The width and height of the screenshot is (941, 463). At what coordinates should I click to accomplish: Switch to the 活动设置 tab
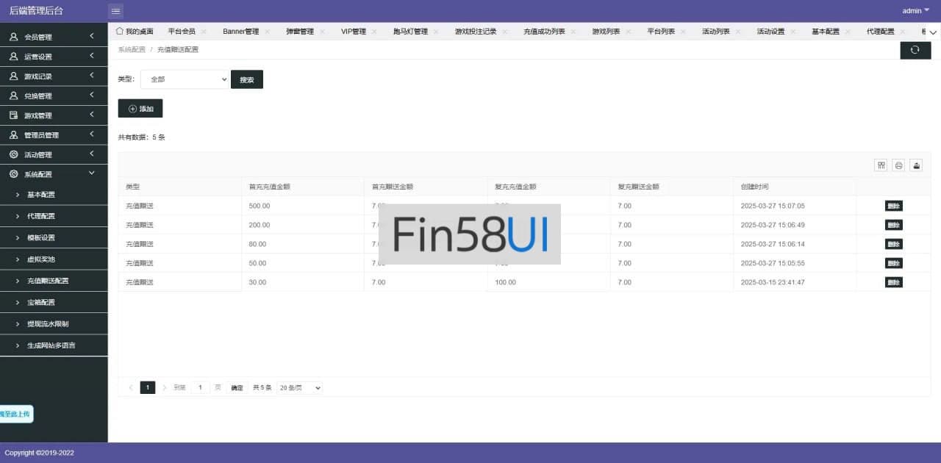click(x=770, y=32)
